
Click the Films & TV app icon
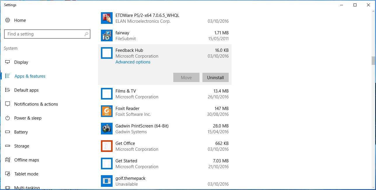[107, 94]
